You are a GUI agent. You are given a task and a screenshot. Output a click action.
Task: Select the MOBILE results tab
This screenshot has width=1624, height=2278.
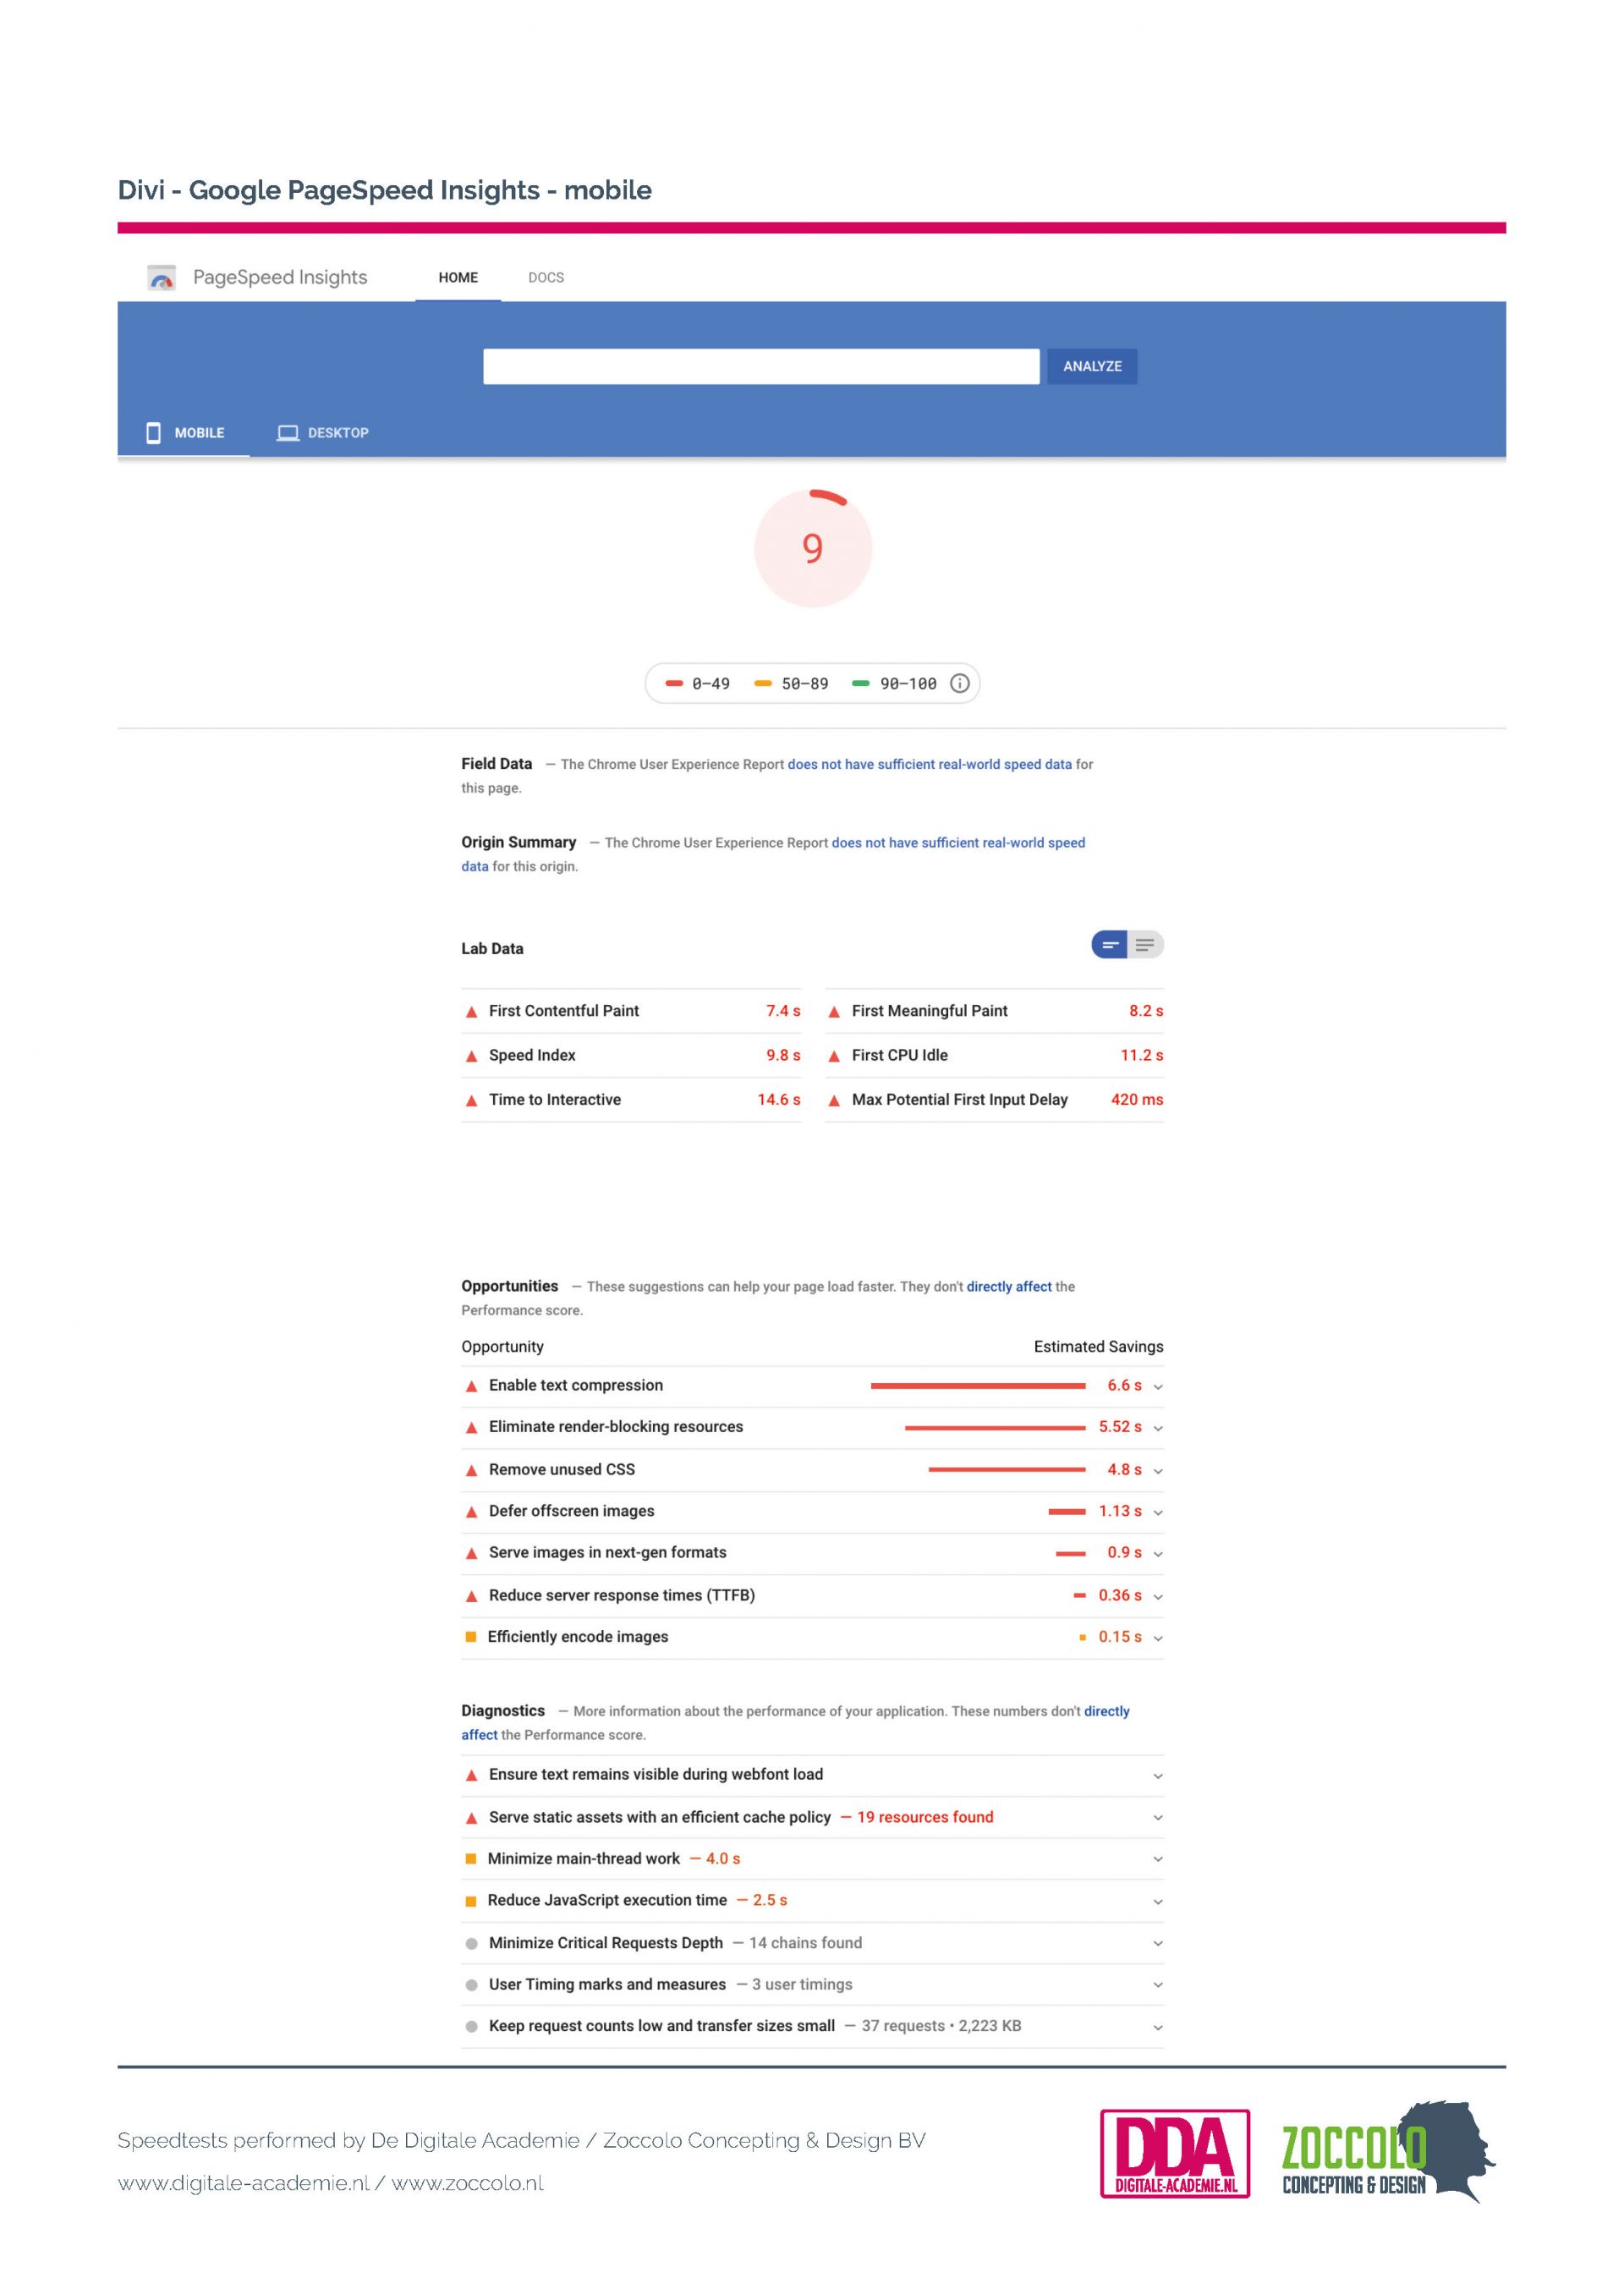[x=184, y=433]
